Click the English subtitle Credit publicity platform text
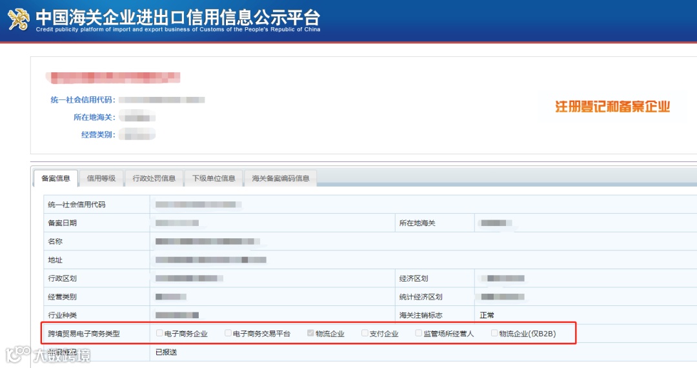The image size is (697, 368). point(178,30)
